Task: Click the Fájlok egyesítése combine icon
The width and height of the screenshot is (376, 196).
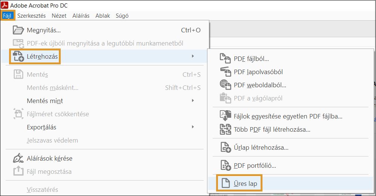Action: pos(226,116)
